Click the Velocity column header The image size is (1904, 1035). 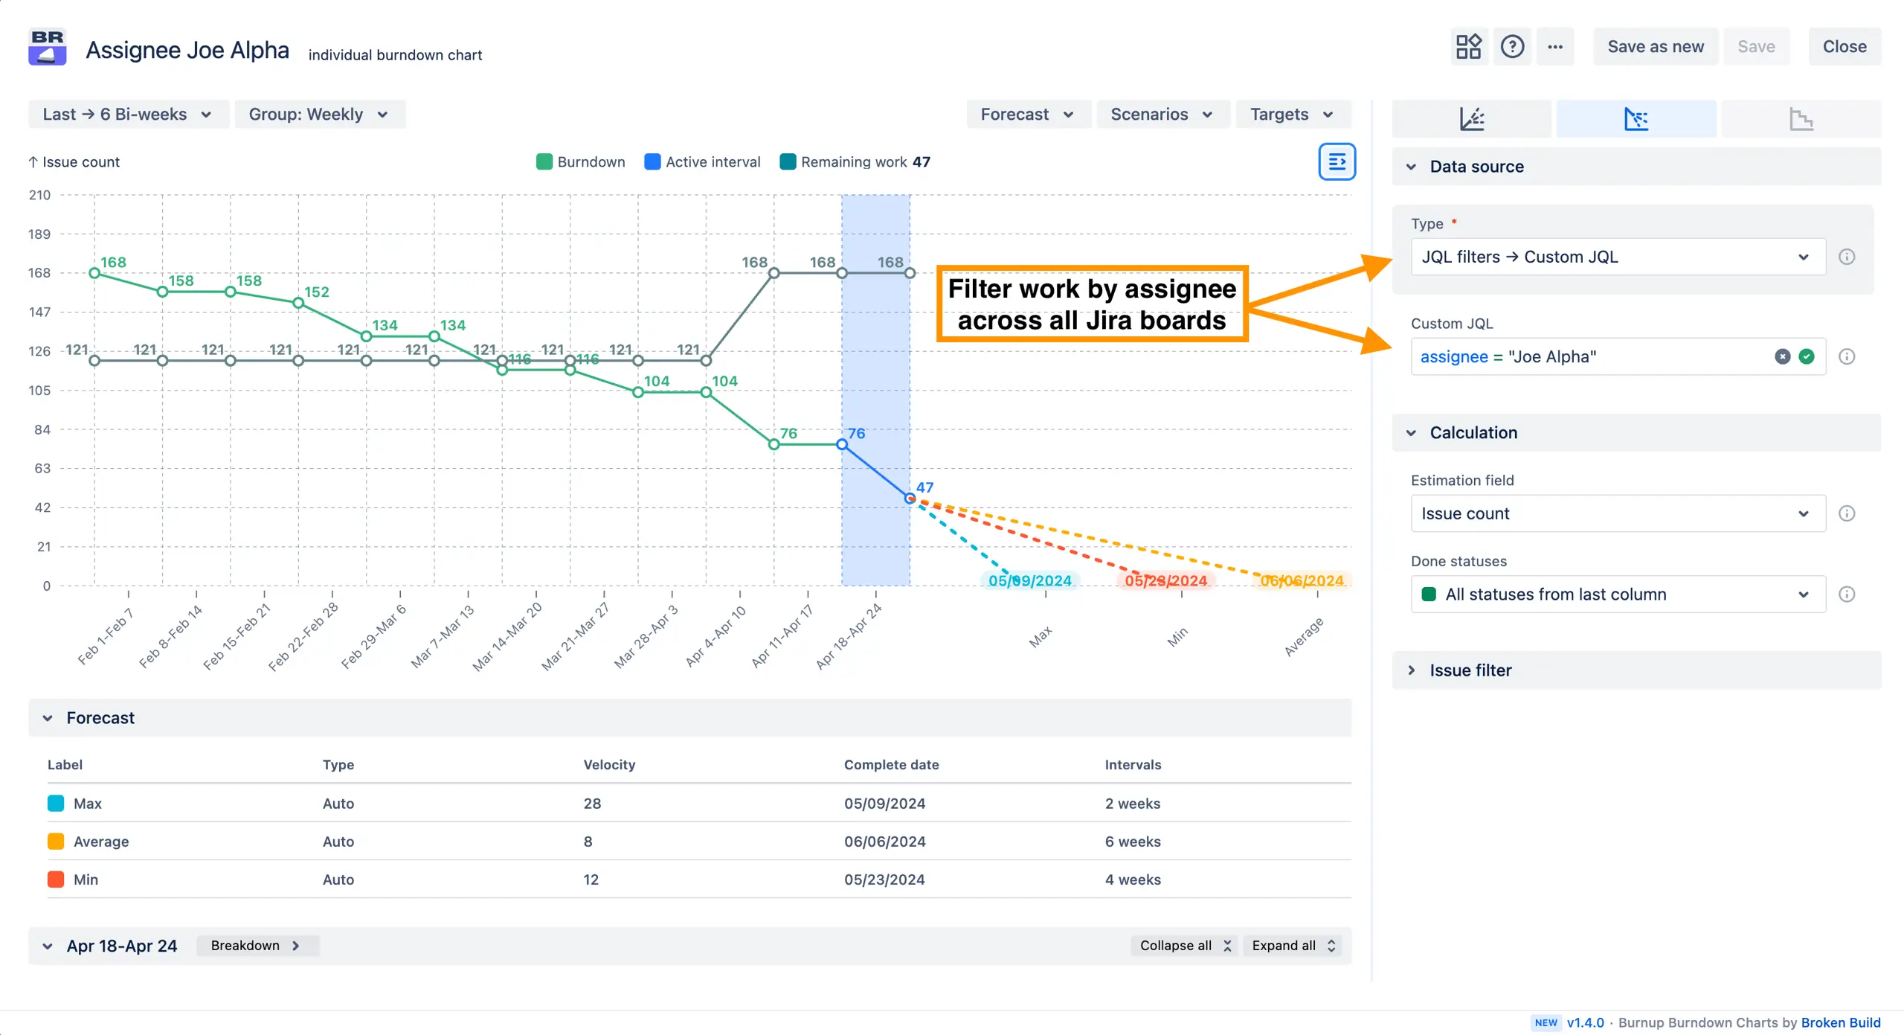coord(609,764)
